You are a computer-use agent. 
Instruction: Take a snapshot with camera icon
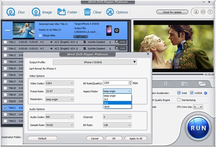(x=184, y=84)
